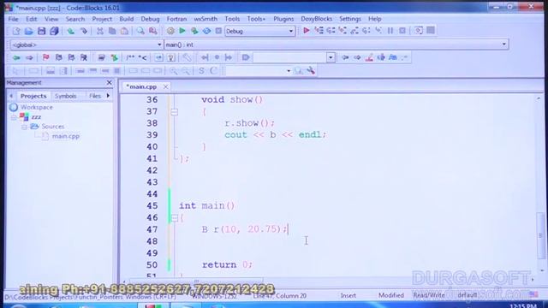Screen dimensions: 548x308
Task: Click the DoxyBlocks line comment icon
Action: 143,57
